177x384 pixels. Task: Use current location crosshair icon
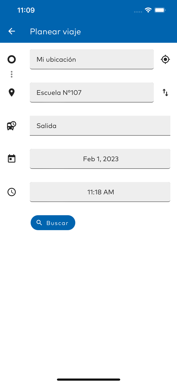click(x=165, y=59)
